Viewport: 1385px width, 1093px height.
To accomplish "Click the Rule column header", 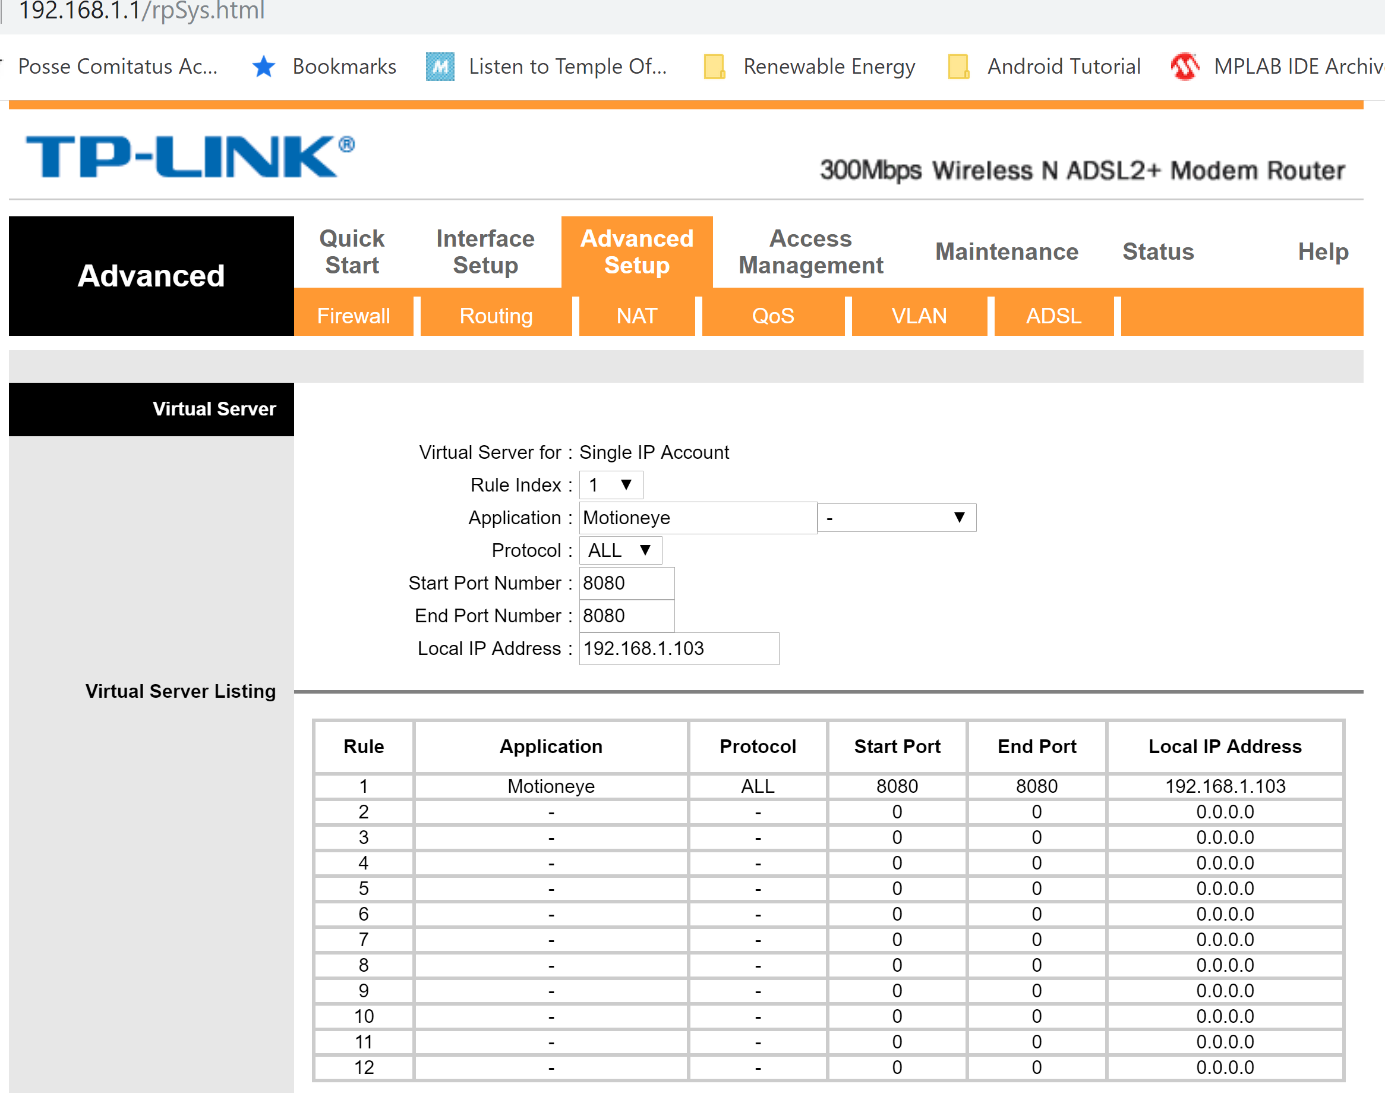I will tap(364, 746).
